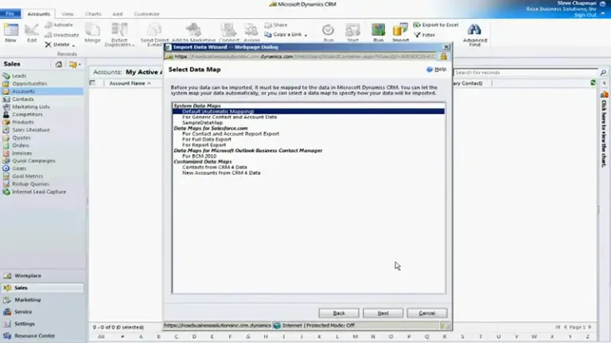Open Products in the Sales navigation
Viewport: 611px width, 343px height.
click(x=22, y=122)
